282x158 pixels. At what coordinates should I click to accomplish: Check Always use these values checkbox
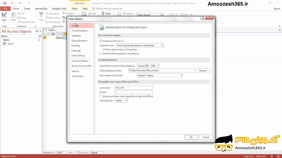(x=101, y=96)
